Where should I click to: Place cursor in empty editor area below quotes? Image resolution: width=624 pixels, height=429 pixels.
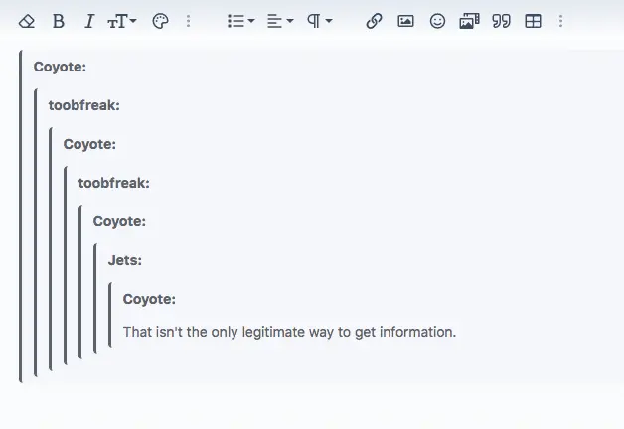(x=312, y=405)
